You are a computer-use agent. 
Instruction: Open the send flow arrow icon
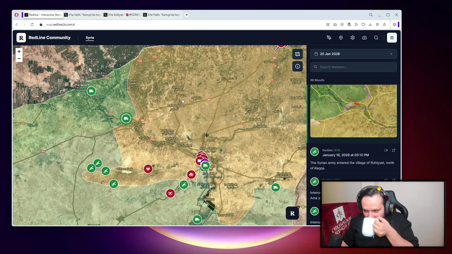pos(356,25)
